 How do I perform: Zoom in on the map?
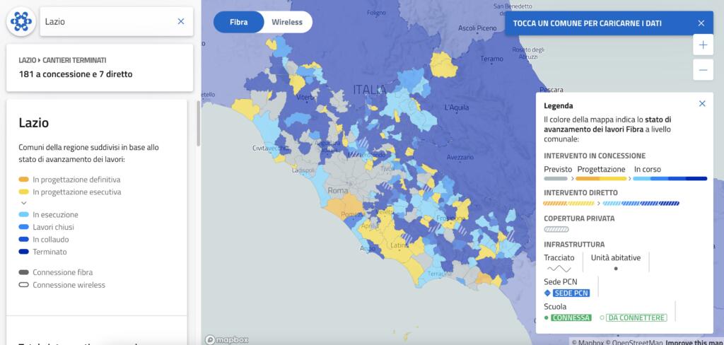(702, 45)
